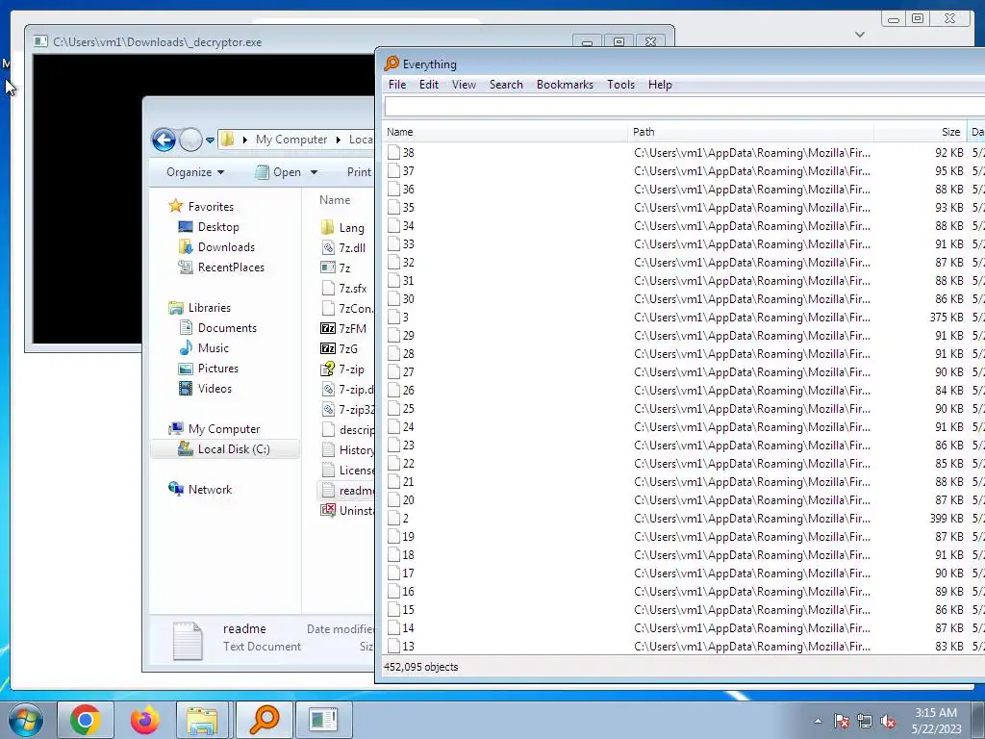Sort results by the Path column header
The height and width of the screenshot is (739, 985).
(750, 132)
